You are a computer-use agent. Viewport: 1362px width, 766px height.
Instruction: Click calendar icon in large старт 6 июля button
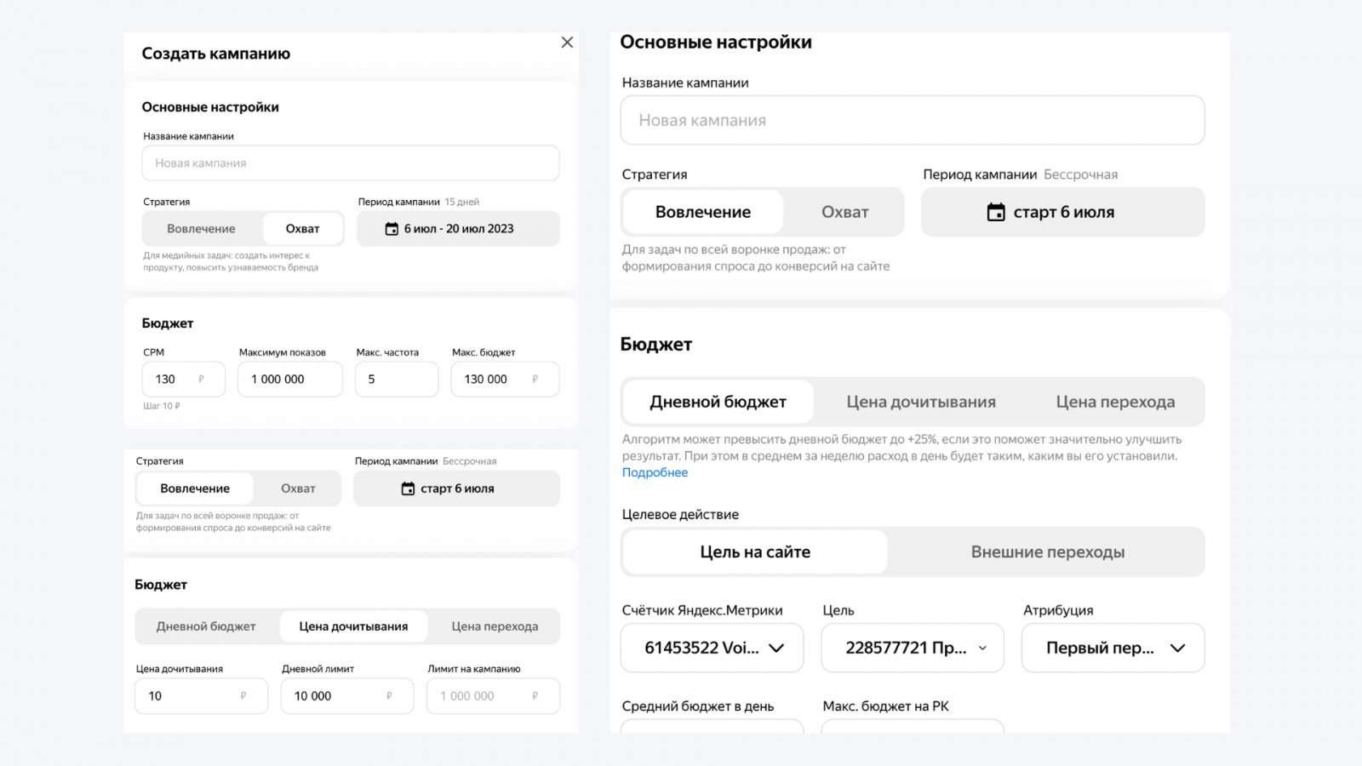995,212
